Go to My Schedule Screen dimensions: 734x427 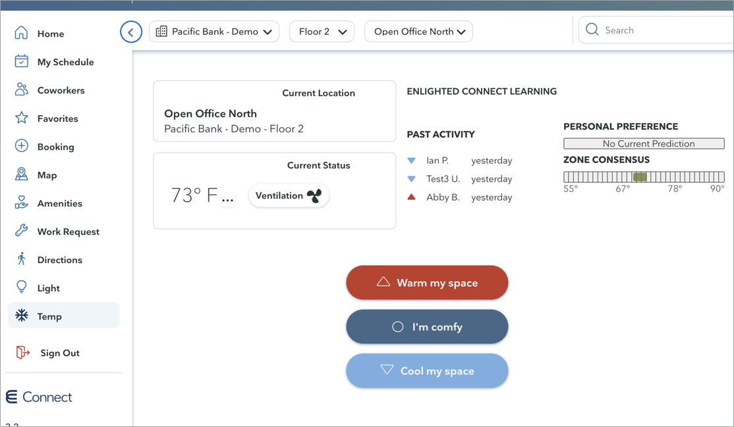coord(65,63)
